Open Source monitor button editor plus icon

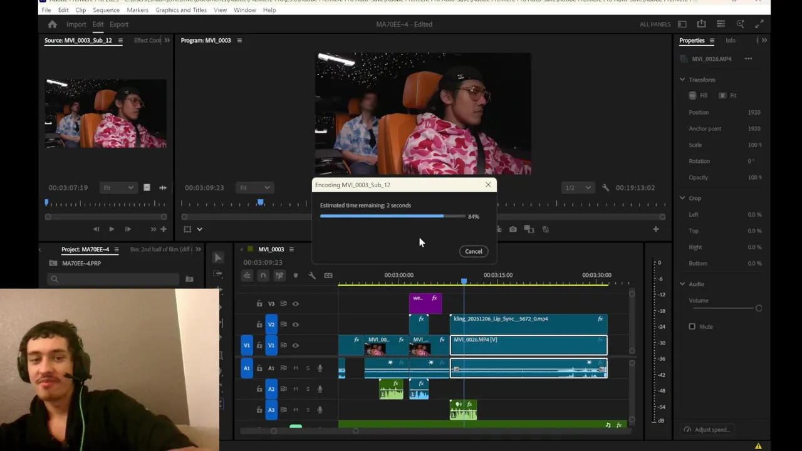point(164,229)
